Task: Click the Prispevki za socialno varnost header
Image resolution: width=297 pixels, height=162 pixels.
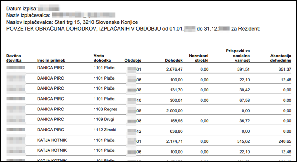Action: [x=238, y=56]
